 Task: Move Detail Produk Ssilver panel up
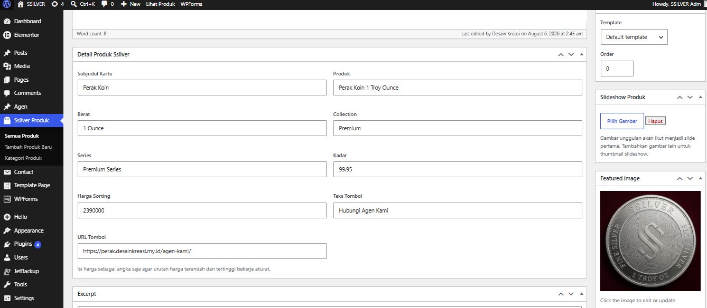[561, 54]
